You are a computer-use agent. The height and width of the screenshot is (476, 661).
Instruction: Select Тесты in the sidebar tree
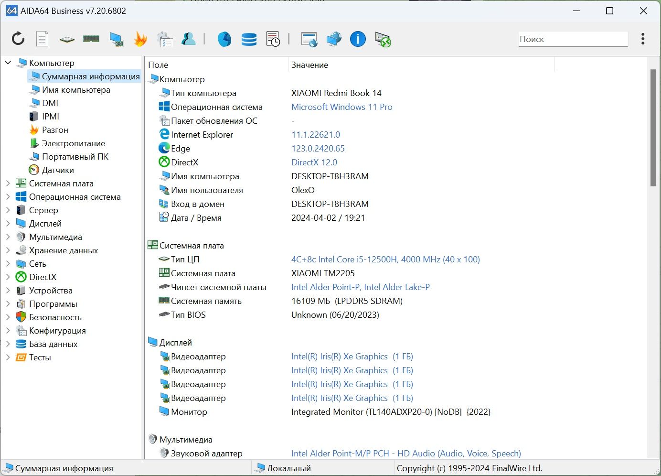coord(33,357)
